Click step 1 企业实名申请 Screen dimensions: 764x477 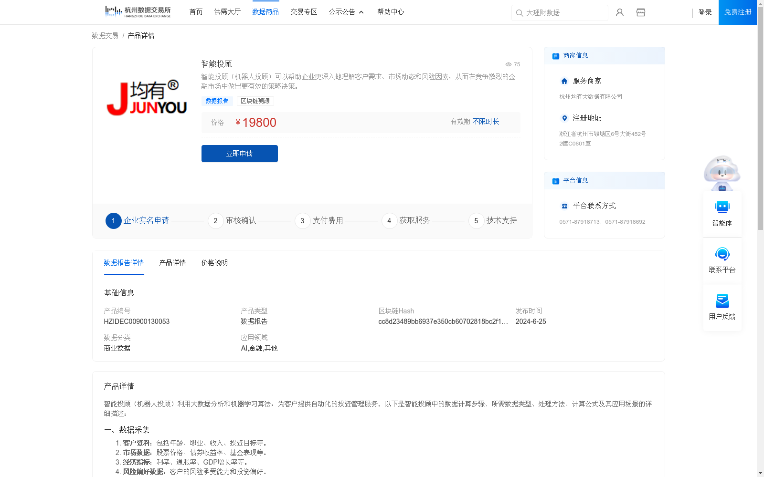click(x=138, y=221)
